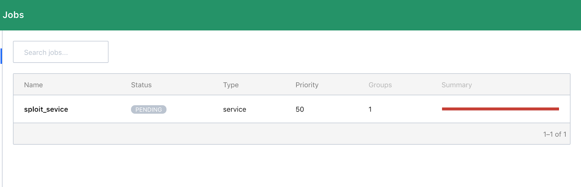Click the red allocation summary bar

500,109
